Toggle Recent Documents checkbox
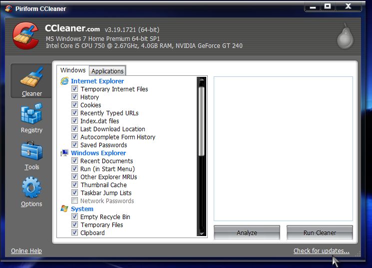Screen dimensions: 372x268 pyautogui.click(x=74, y=161)
